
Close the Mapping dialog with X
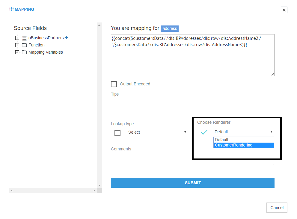284,10
